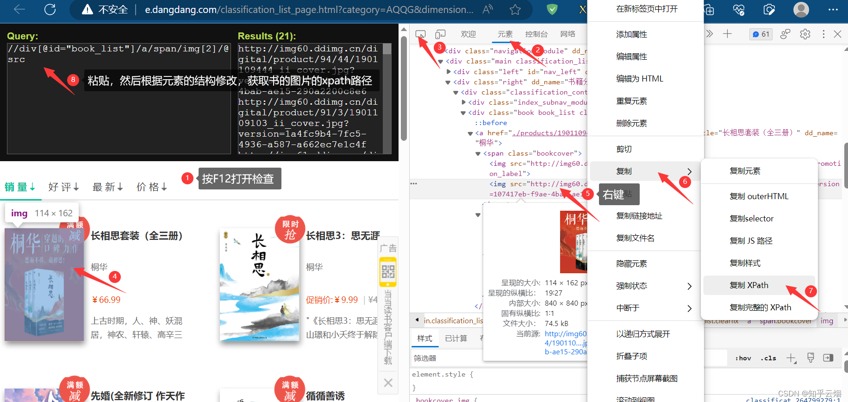
Task: Open DevTools settings gear
Action: pyautogui.click(x=805, y=34)
